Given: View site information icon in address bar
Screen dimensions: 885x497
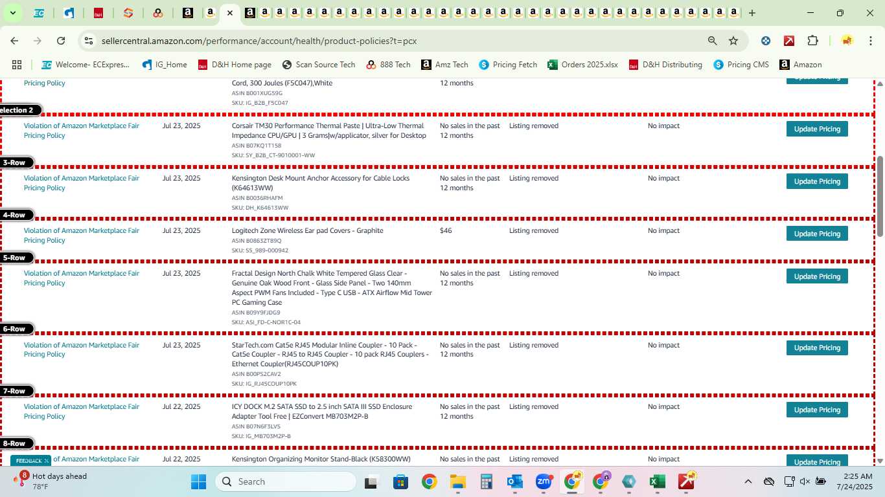Looking at the screenshot, I should pos(89,41).
